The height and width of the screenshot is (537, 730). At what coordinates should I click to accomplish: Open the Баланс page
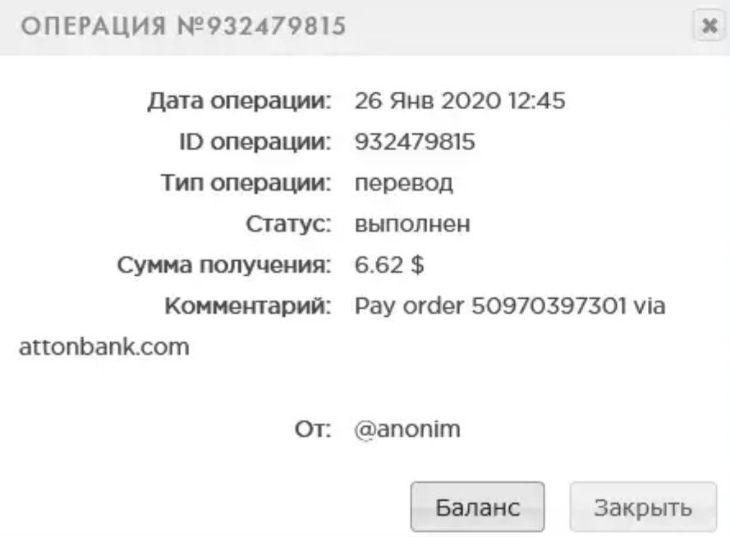pos(477,507)
